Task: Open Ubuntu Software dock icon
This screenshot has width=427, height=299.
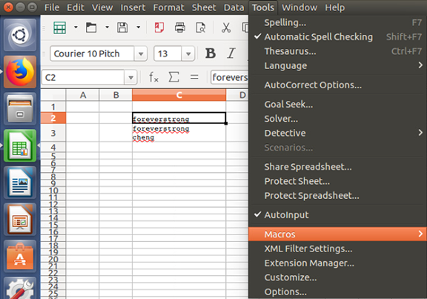Action: click(20, 256)
